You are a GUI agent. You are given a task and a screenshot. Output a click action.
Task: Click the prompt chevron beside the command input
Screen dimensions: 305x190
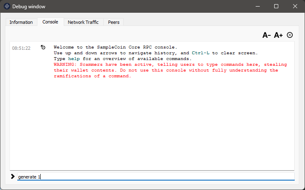point(13,176)
